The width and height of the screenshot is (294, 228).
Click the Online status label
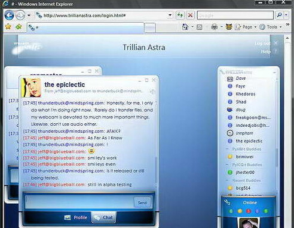click(250, 202)
